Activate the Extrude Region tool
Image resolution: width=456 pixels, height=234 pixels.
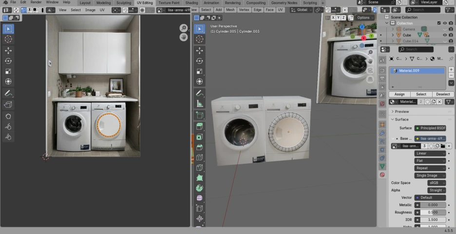[x=199, y=126]
